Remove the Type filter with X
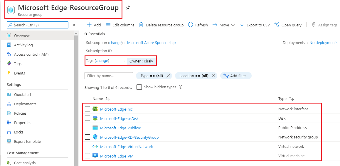Image resolution: width=340 pixels, height=166 pixels. (168, 76)
